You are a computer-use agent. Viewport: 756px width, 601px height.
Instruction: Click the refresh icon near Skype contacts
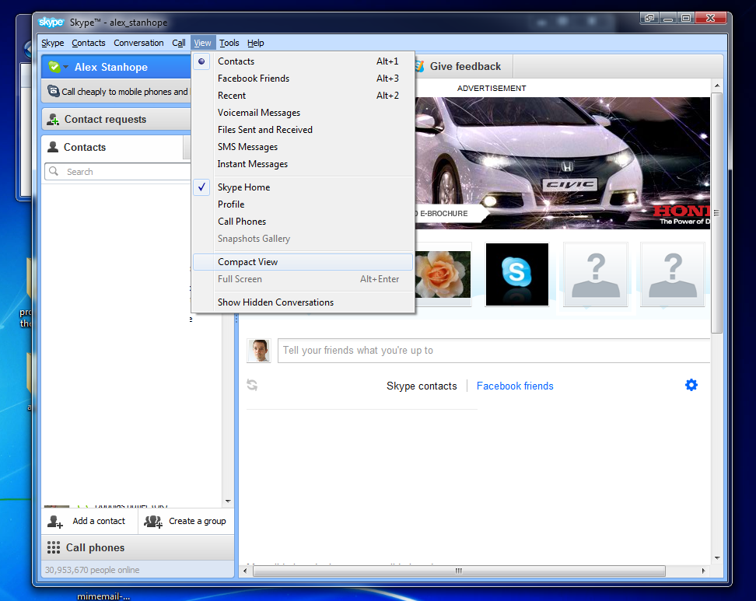252,385
